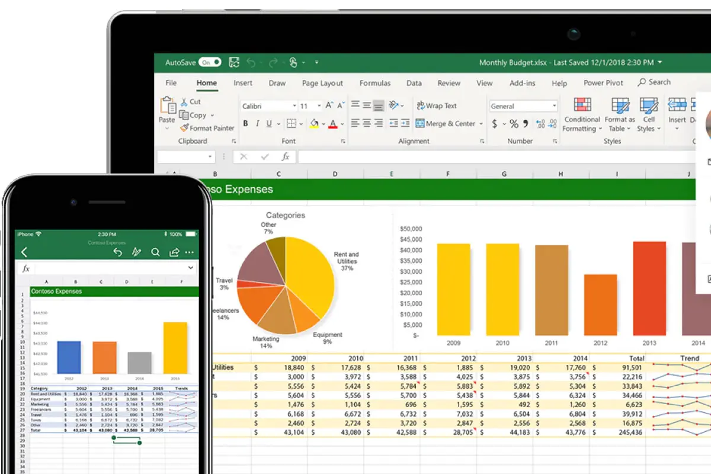Click the percent style icon

click(x=514, y=124)
